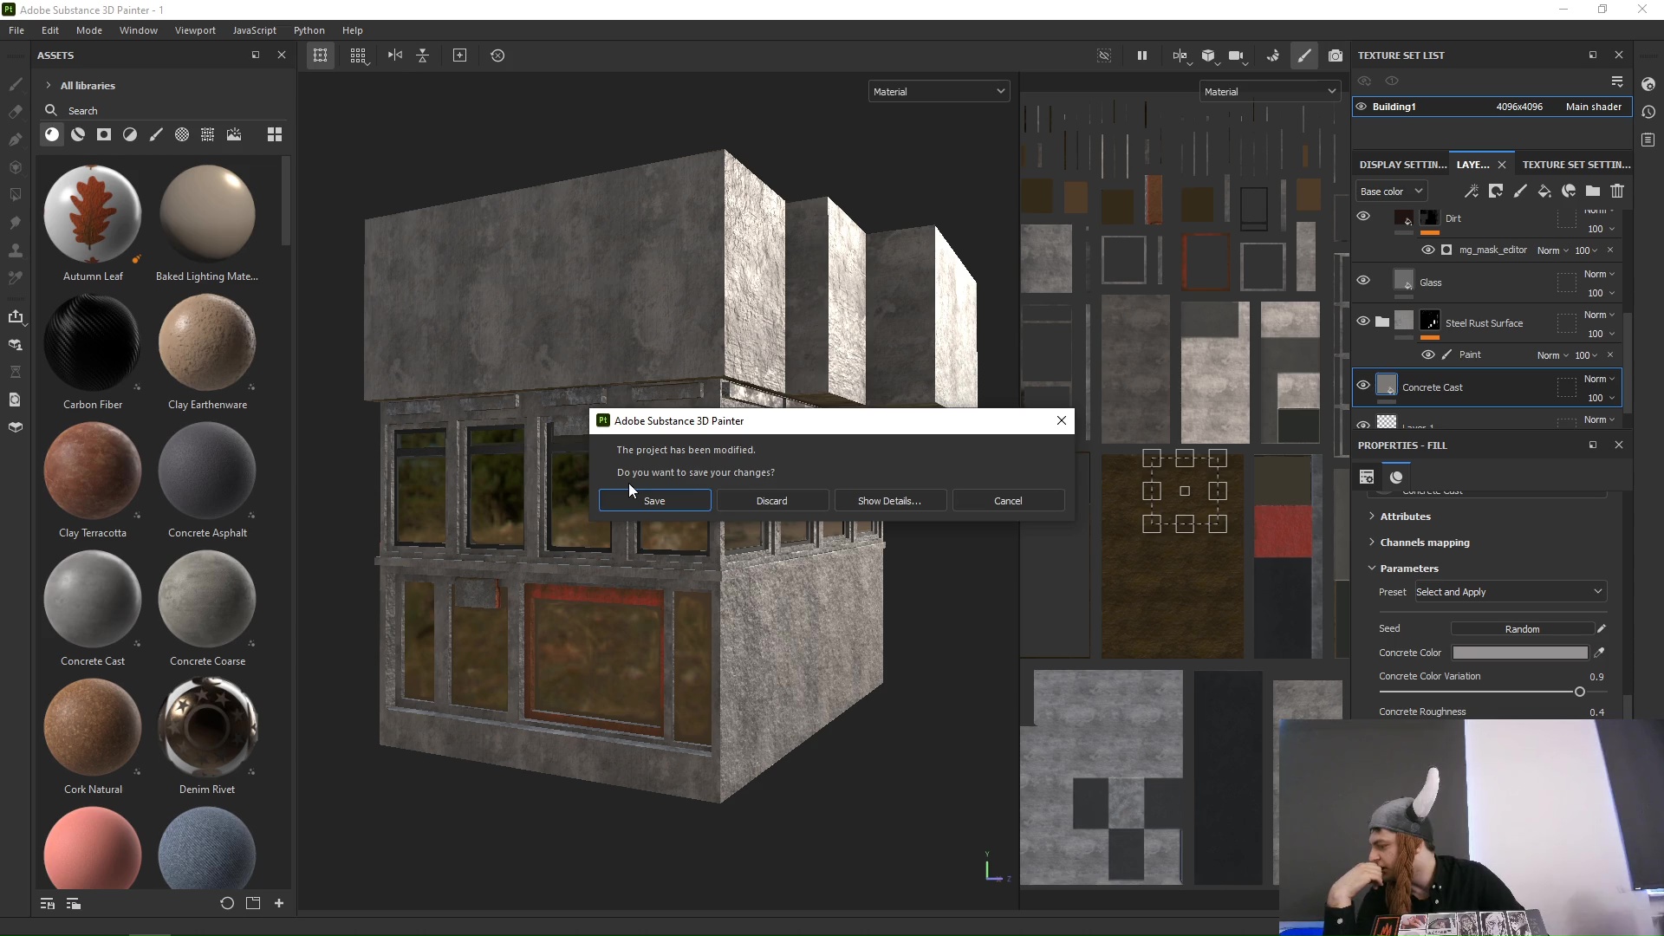Open the Preset Select and Apply dropdown
This screenshot has width=1664, height=936.
(x=1509, y=591)
